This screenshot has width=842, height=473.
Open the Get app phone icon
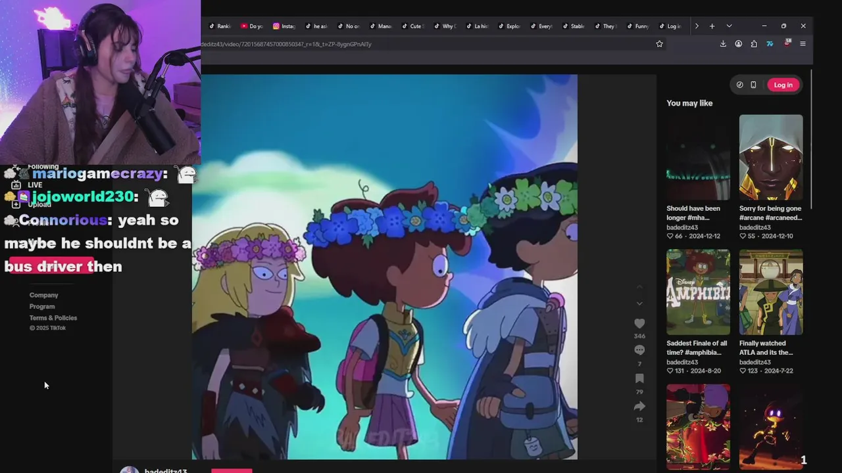[x=753, y=85]
